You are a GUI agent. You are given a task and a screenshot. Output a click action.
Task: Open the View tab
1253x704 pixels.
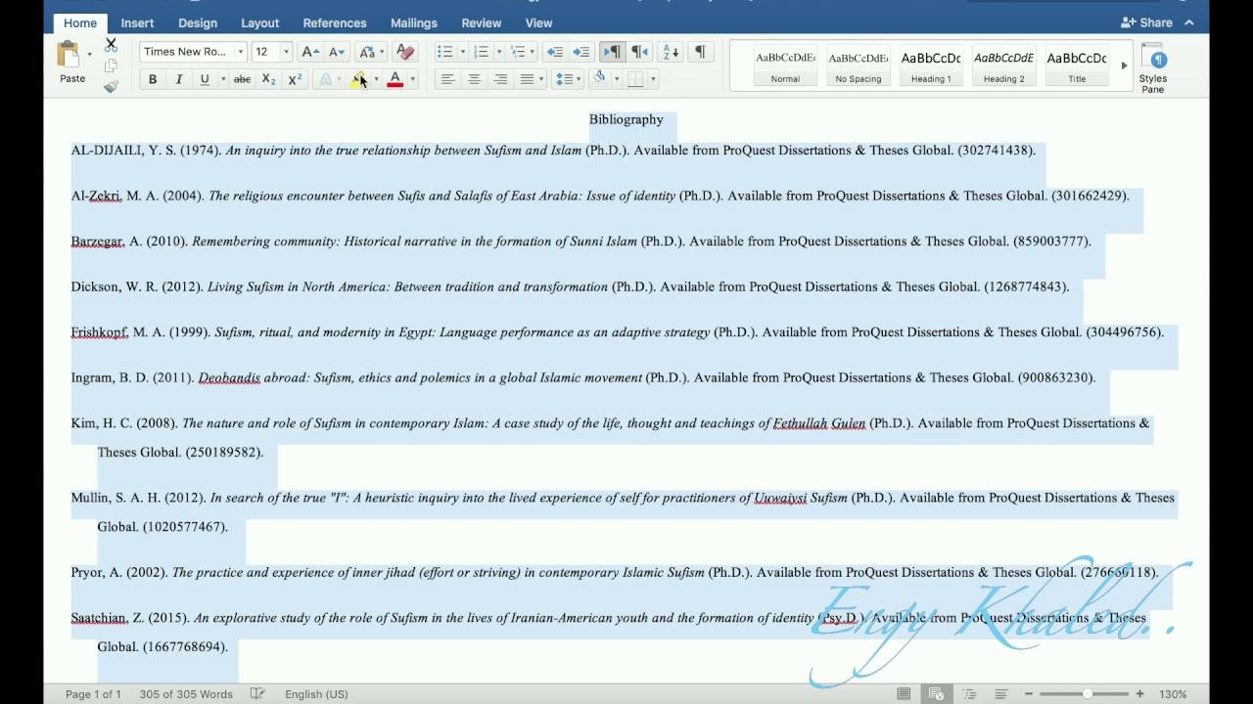[538, 22]
